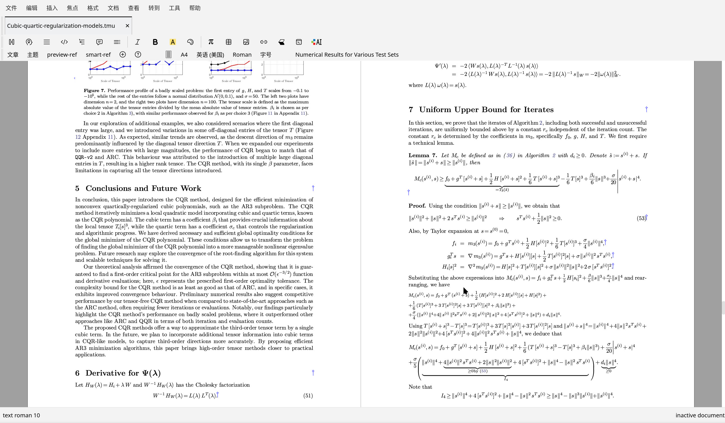Image resolution: width=725 pixels, height=423 pixels.
Task: Toggle italic formatting
Action: (137, 42)
